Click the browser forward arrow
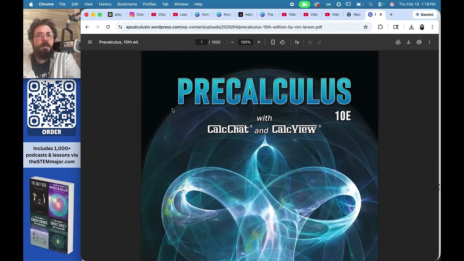464x261 pixels. coord(97,27)
